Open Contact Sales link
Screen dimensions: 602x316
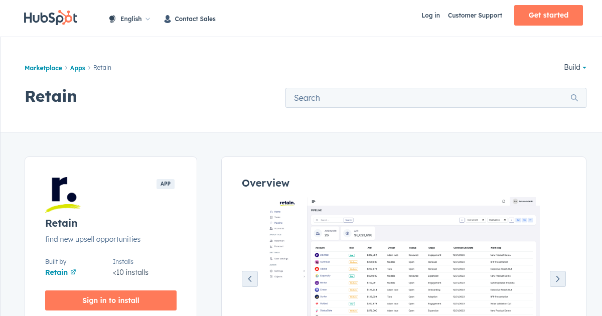tap(195, 19)
